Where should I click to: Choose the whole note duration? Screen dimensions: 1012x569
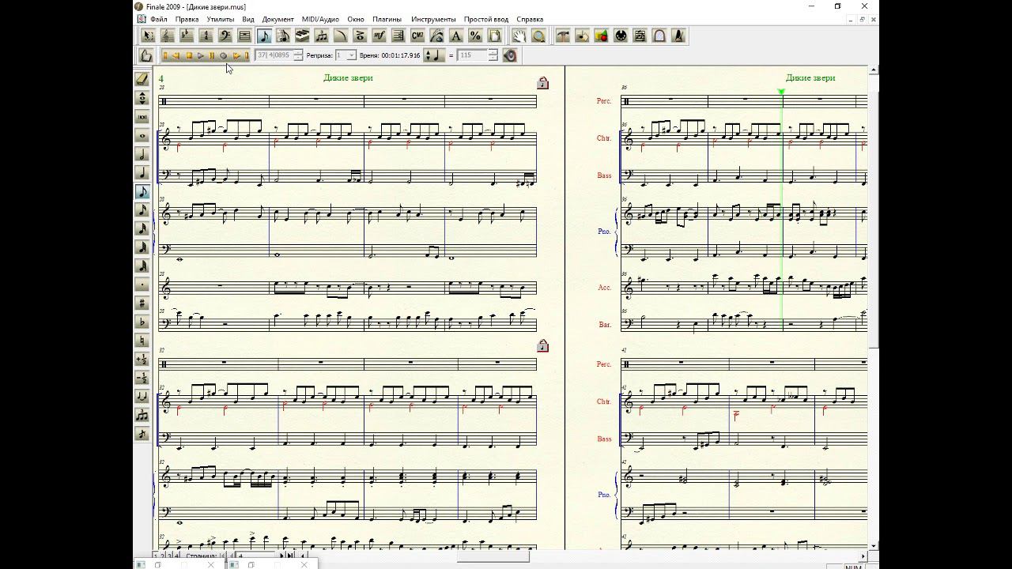[x=142, y=136]
